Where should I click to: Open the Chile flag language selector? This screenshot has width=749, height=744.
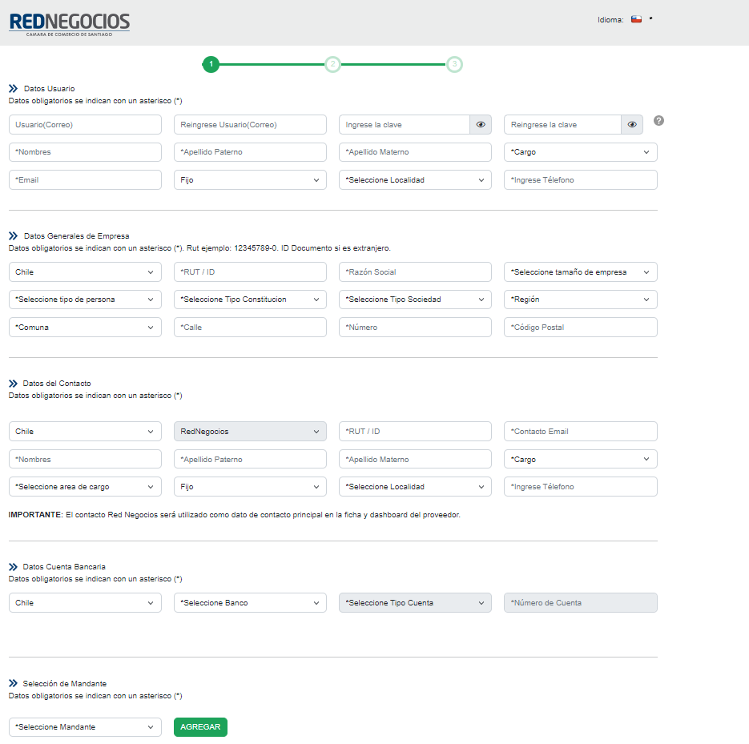[638, 19]
